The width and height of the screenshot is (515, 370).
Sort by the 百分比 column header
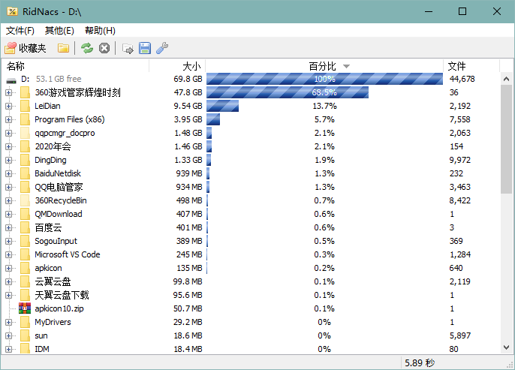pos(324,66)
